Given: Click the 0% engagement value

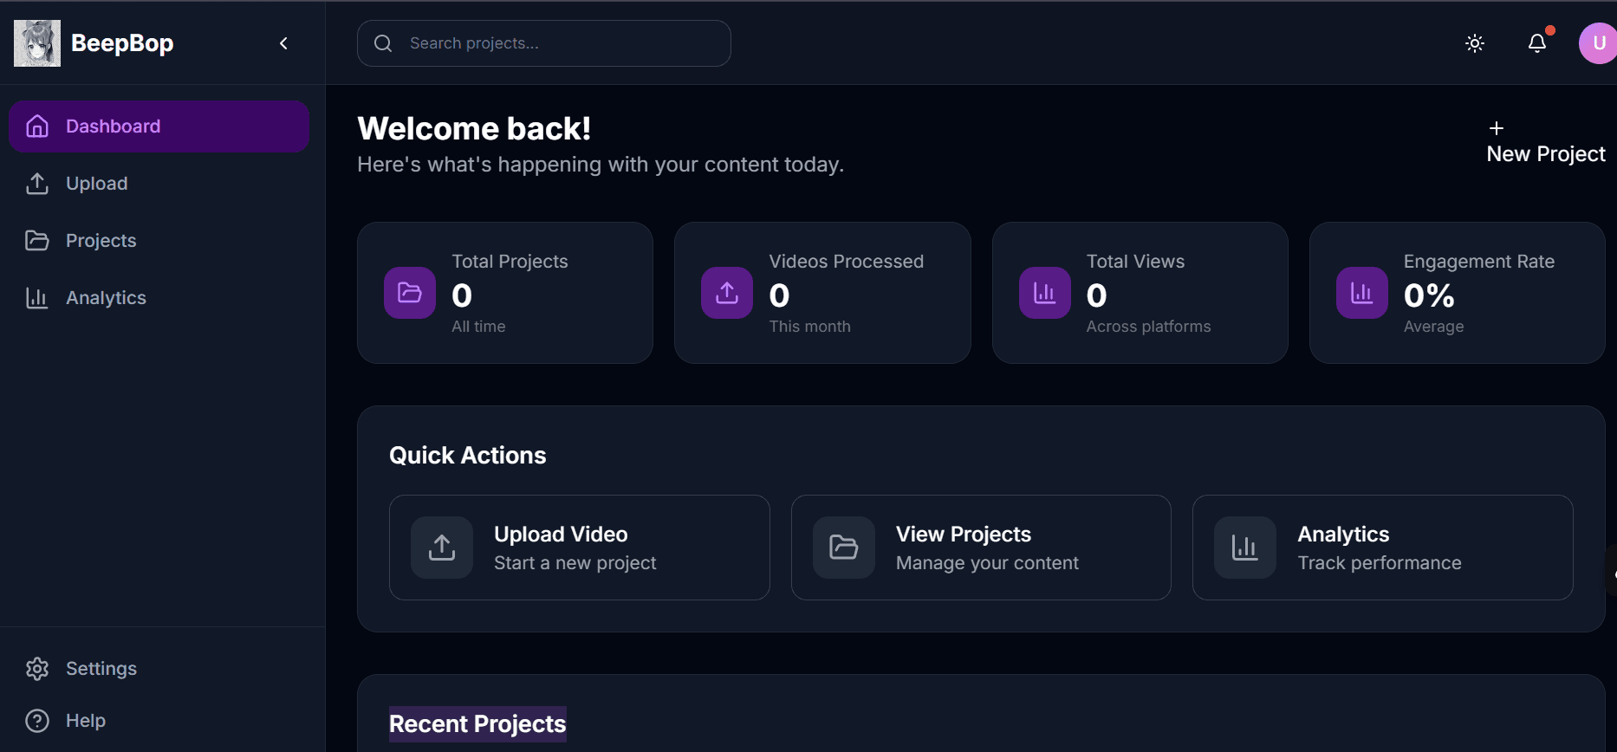Looking at the screenshot, I should tap(1429, 295).
